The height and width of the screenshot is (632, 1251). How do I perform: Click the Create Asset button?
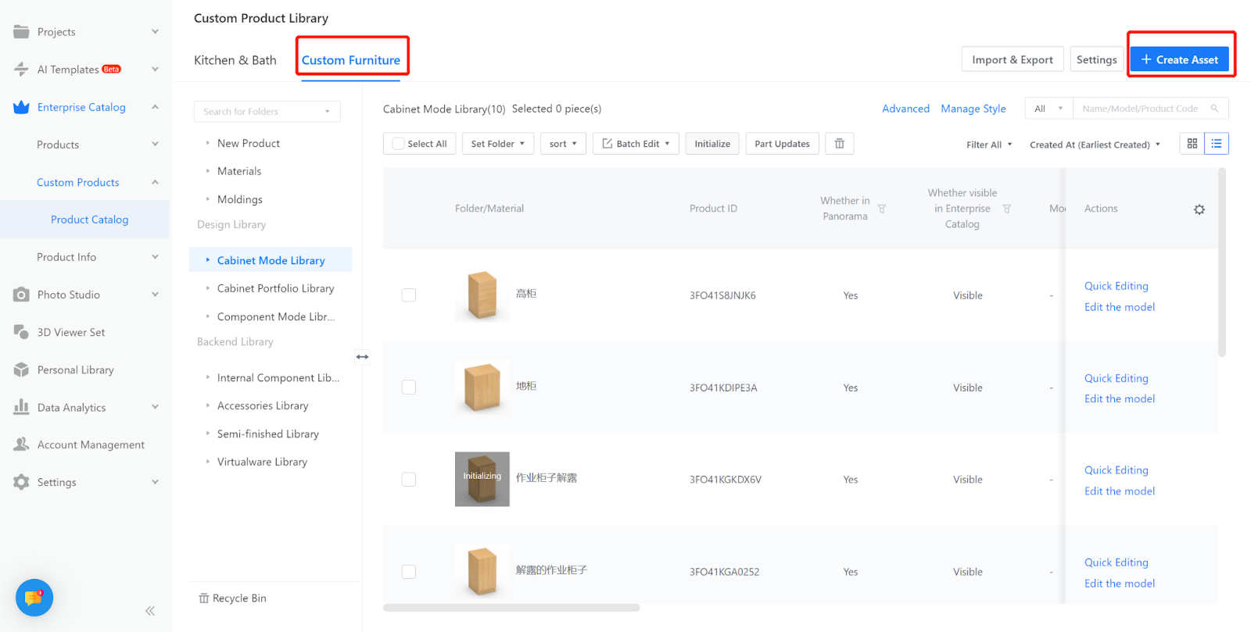(x=1179, y=59)
